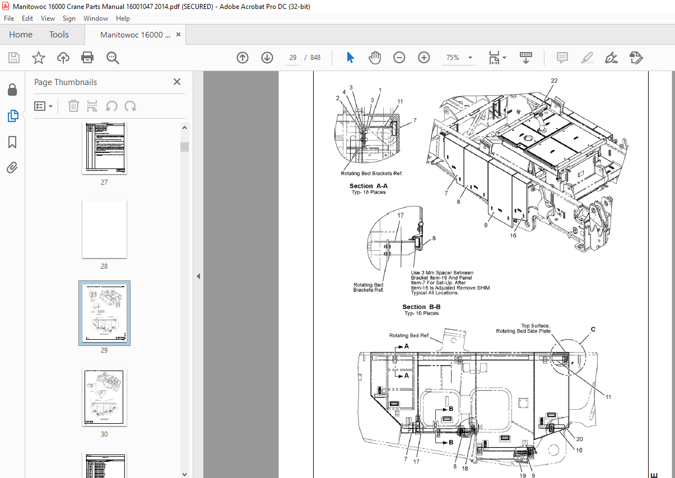Open the View menu

pyautogui.click(x=48, y=18)
